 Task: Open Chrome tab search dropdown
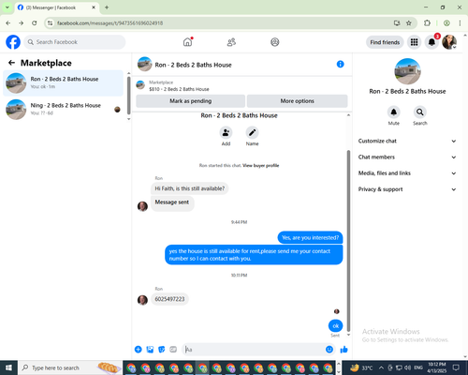pyautogui.click(x=7, y=7)
